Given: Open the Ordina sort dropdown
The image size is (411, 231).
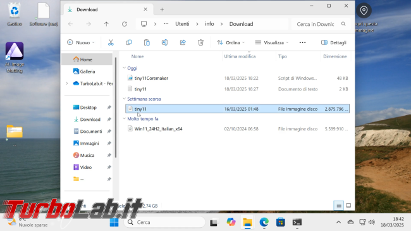Looking at the screenshot, I should 231,42.
